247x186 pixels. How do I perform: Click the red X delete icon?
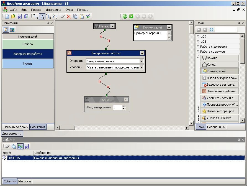tap(69, 16)
